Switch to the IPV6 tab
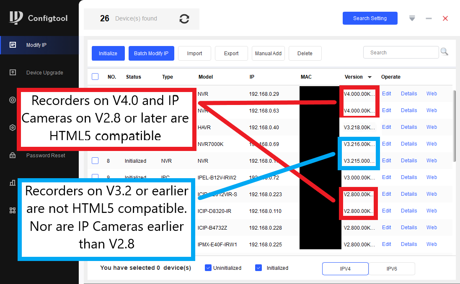460x284 pixels. click(392, 269)
